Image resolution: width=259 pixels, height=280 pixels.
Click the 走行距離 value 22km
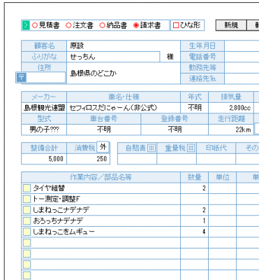pos(231,129)
